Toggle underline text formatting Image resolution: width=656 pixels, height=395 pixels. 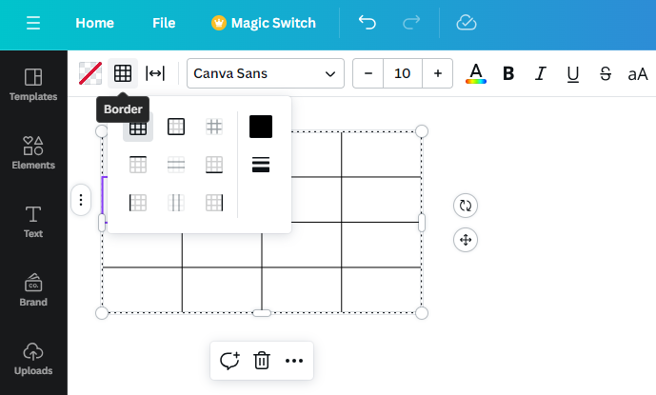(x=573, y=74)
